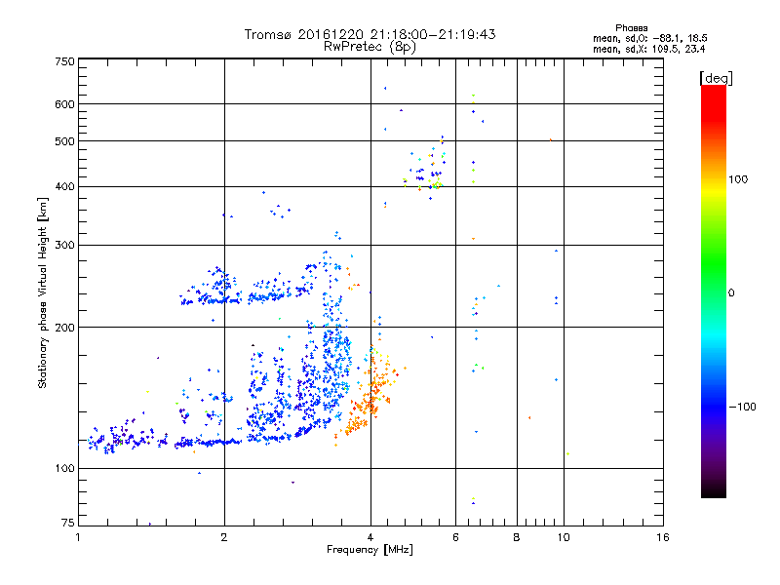
Task: Click the phase colorbar gradient
Action: (714, 291)
